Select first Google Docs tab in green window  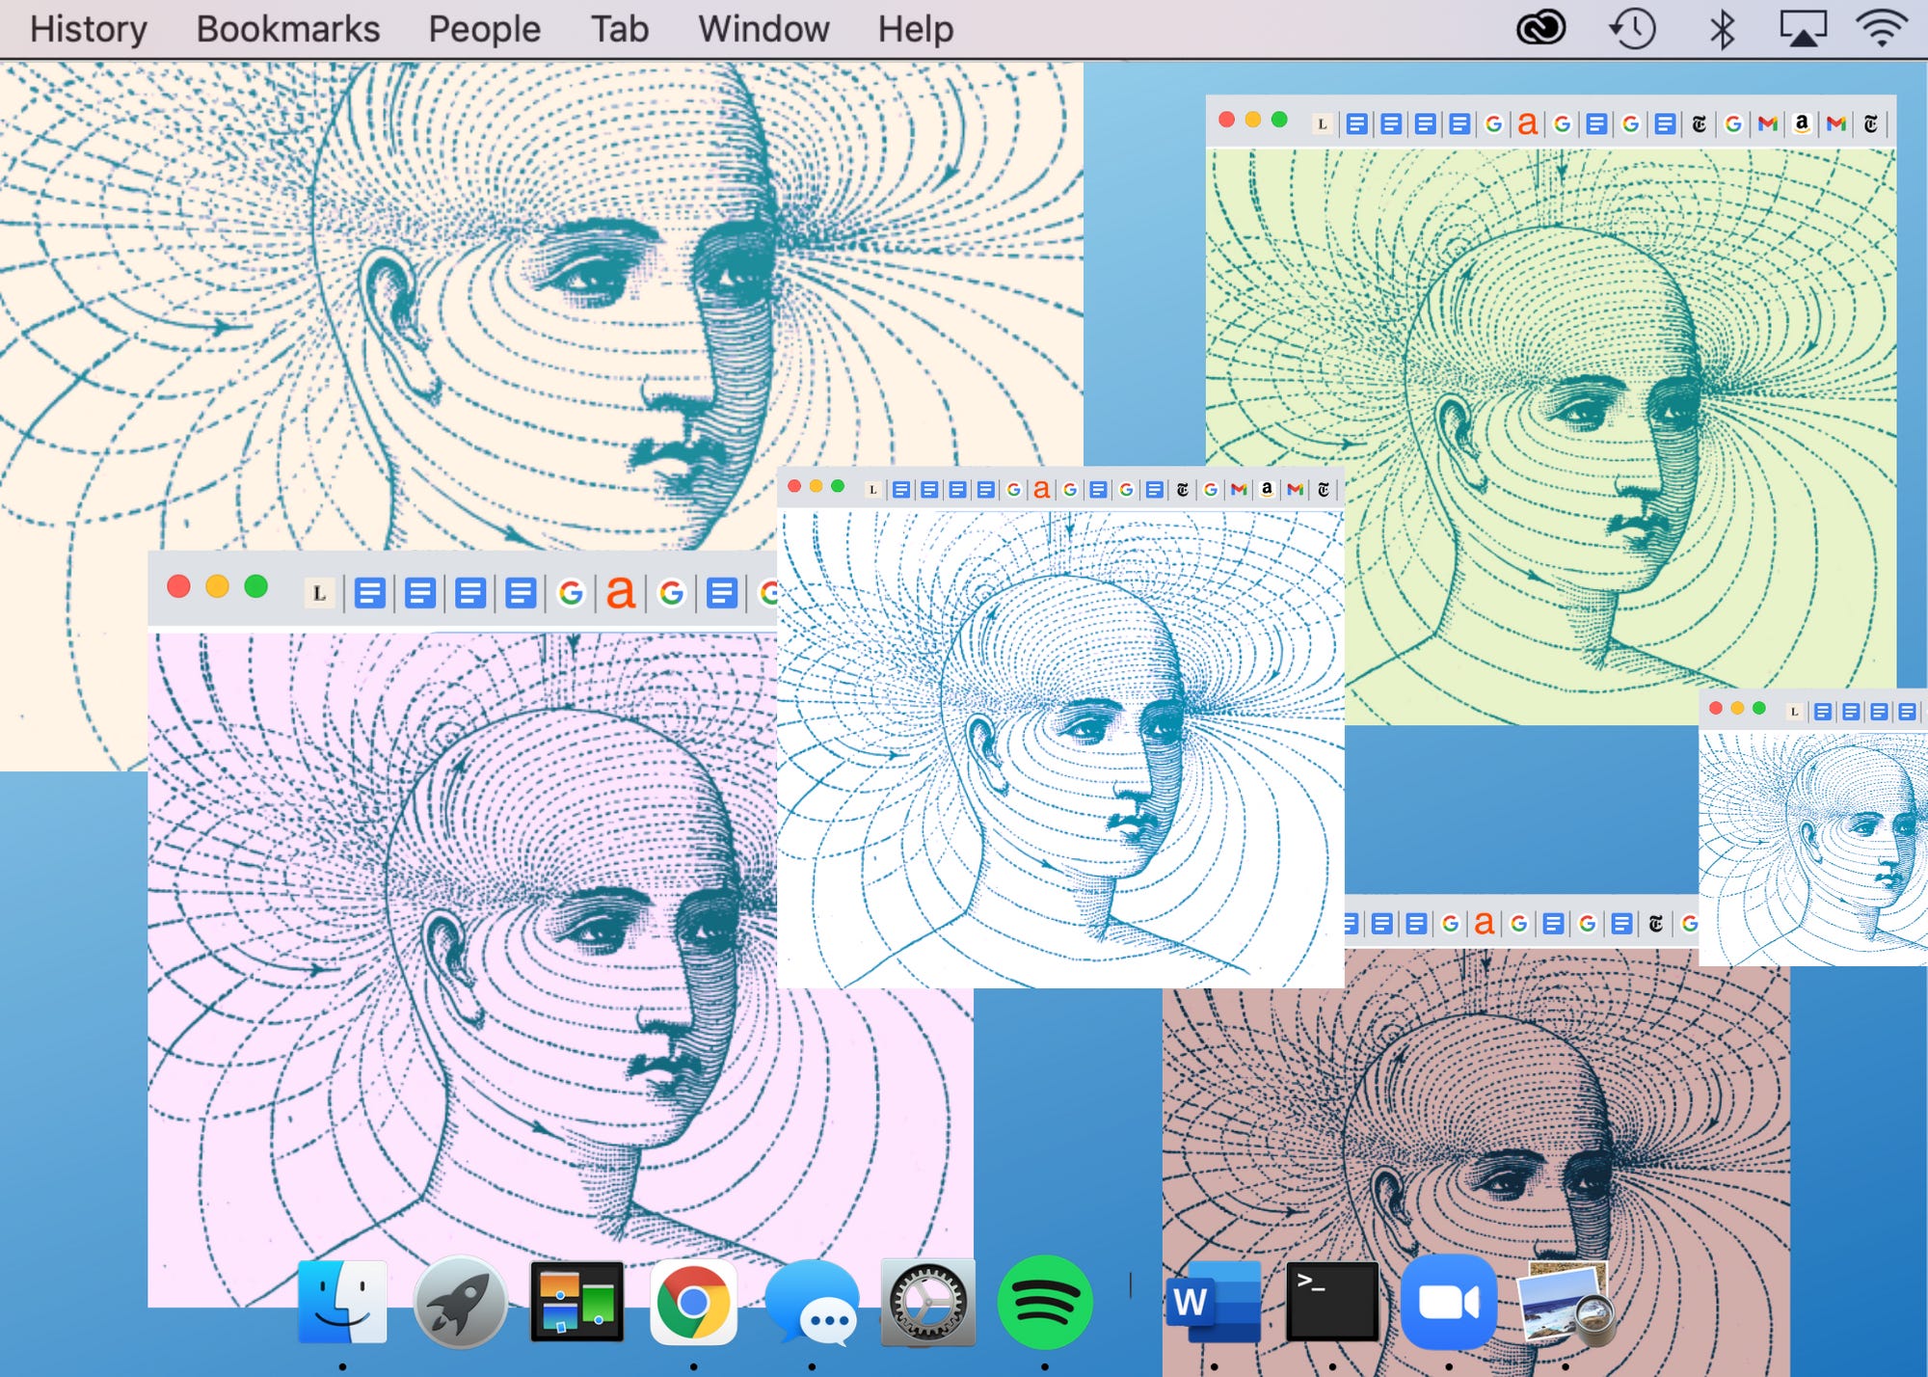pyautogui.click(x=1356, y=123)
